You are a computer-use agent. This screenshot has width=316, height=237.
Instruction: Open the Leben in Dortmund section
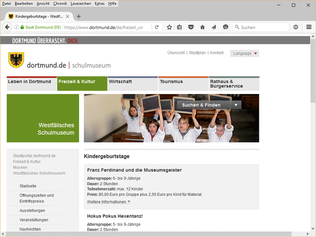coord(32,83)
